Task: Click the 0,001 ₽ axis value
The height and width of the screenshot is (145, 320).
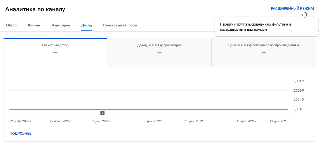Action: [299, 100]
